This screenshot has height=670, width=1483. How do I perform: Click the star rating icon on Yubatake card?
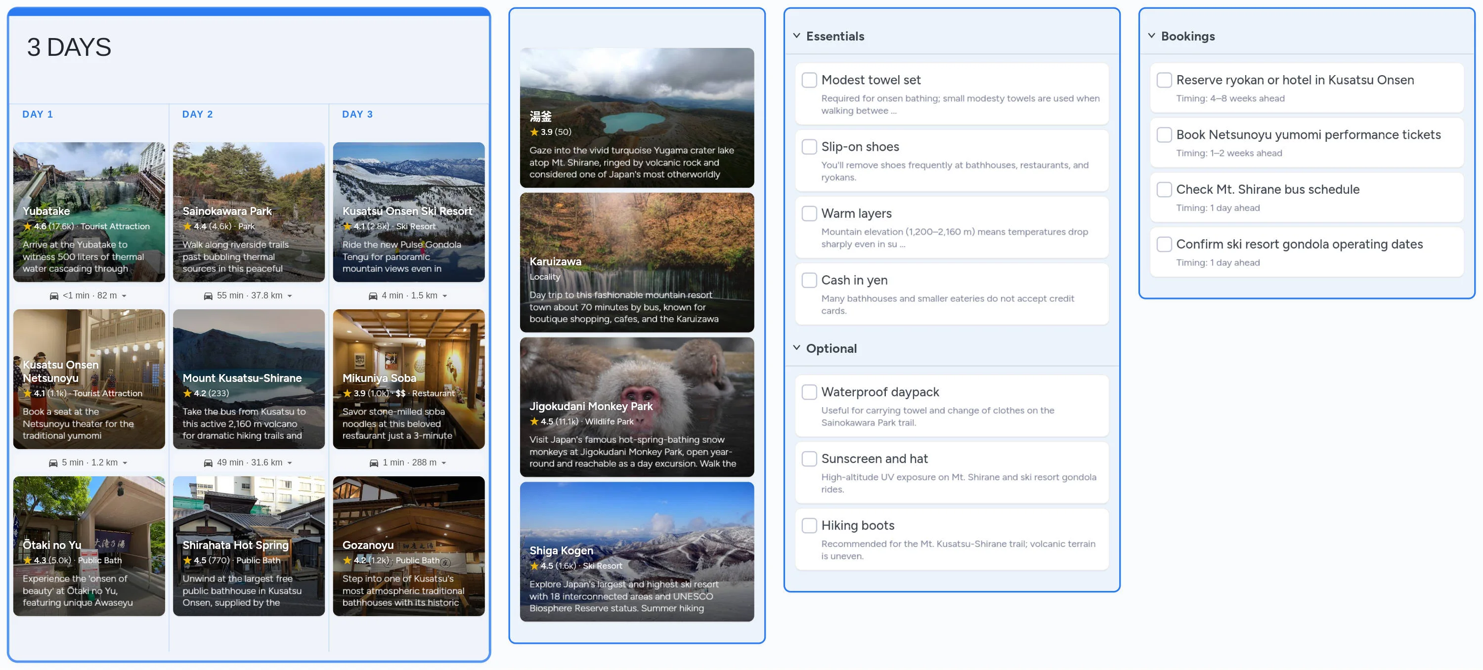coord(27,226)
